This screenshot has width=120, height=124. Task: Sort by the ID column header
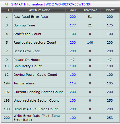7,10
